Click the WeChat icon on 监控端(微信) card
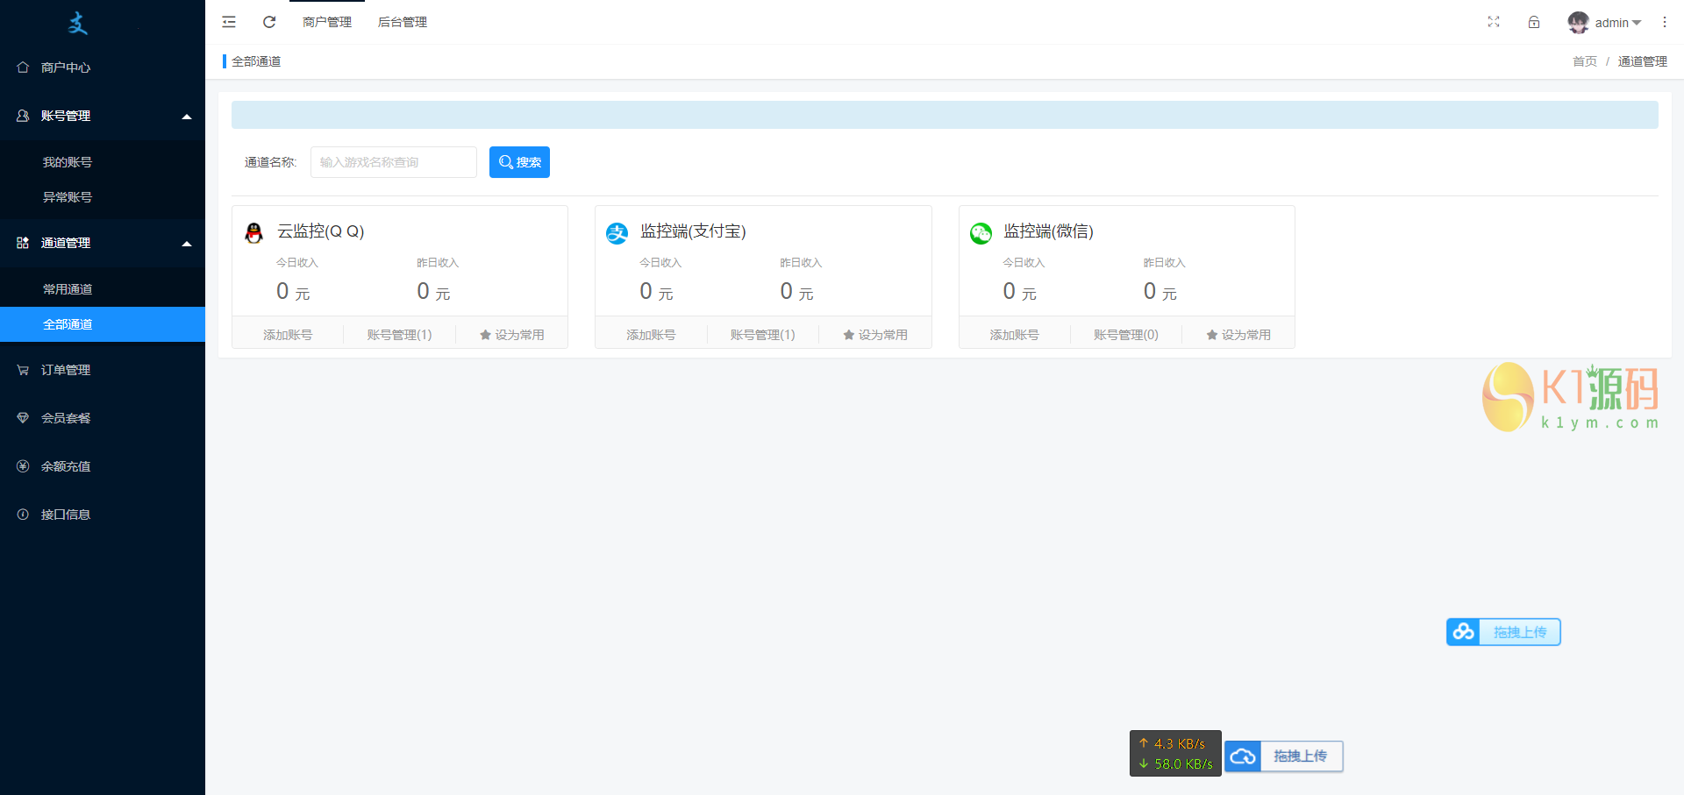The image size is (1684, 795). [981, 232]
